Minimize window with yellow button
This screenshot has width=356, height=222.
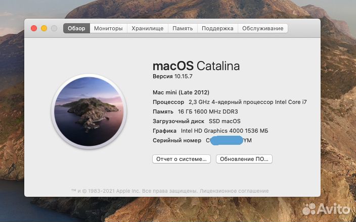[44, 28]
